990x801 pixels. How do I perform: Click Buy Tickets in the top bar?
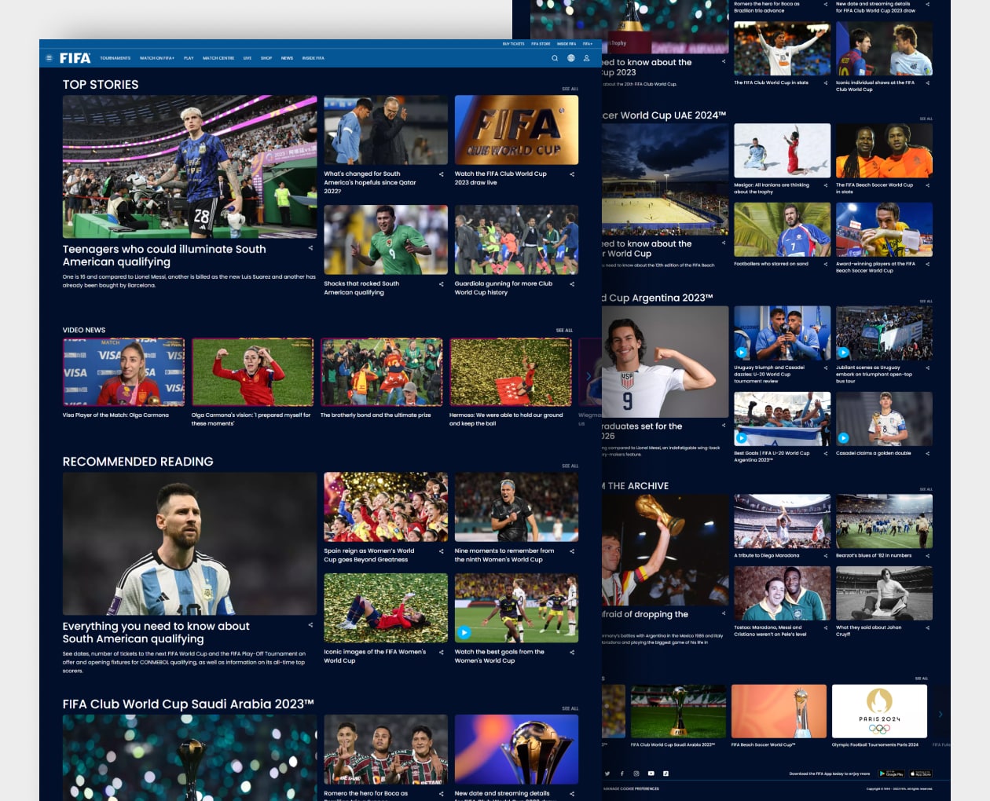point(514,44)
